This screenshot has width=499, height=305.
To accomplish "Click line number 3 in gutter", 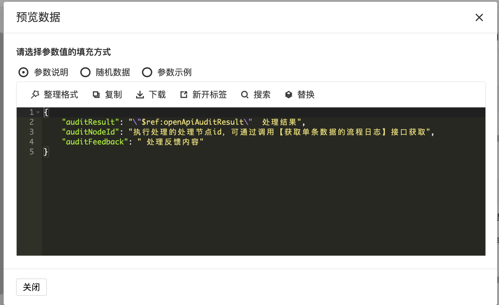I will click(31, 132).
